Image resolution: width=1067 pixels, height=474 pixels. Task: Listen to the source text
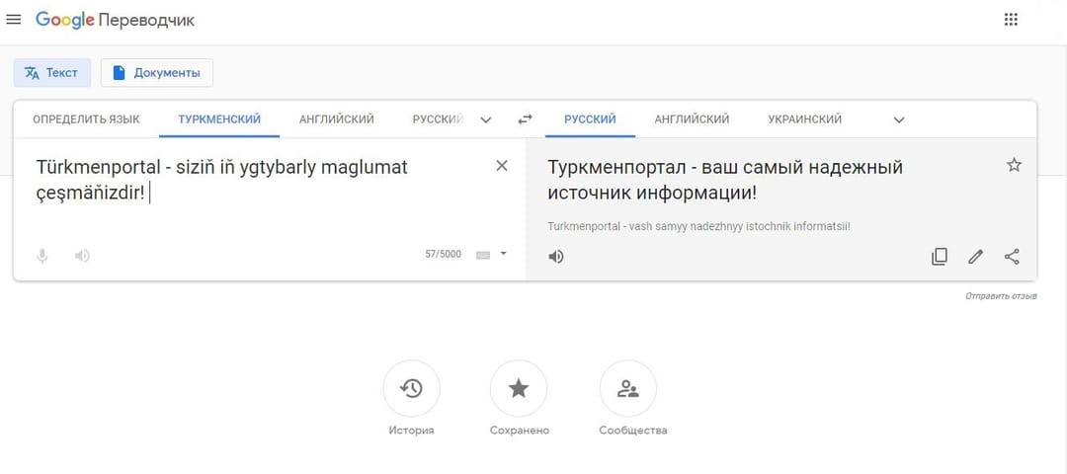click(82, 256)
